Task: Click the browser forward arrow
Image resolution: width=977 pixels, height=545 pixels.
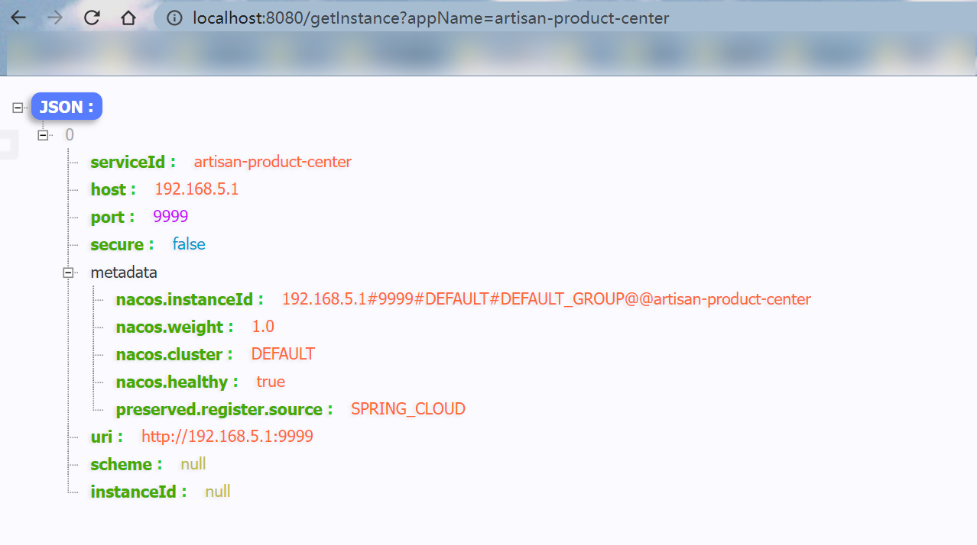Action: [54, 18]
